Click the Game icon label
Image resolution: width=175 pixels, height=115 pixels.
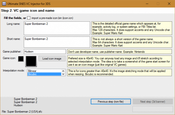(9, 58)
